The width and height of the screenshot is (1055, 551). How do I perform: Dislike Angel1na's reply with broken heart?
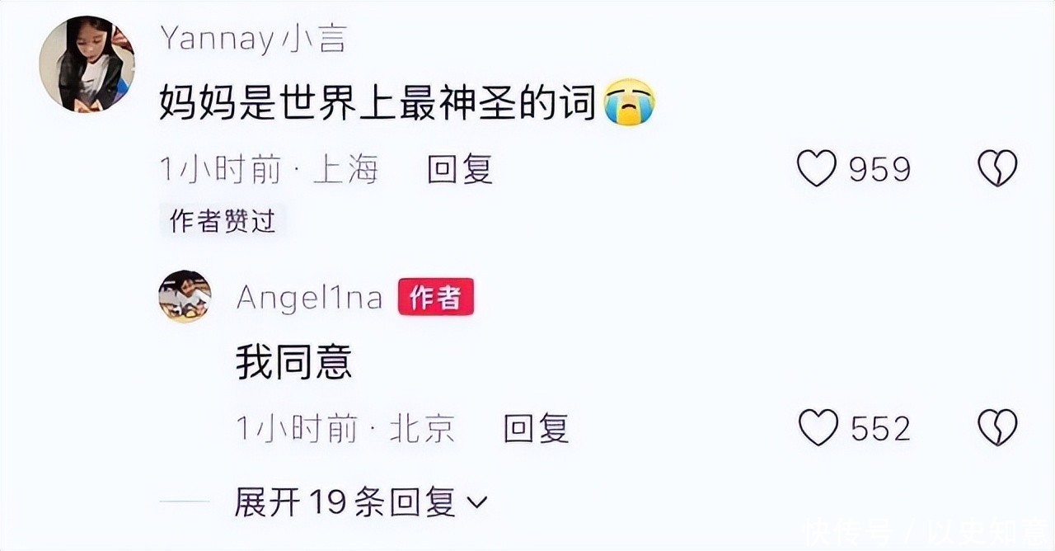point(997,428)
